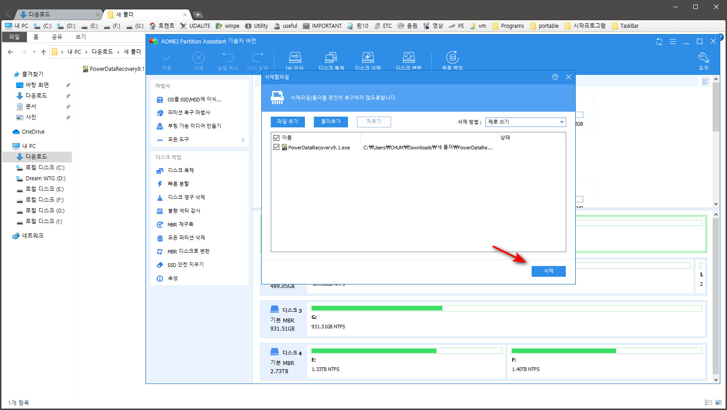Toggle the 이름 select-all checkbox

pyautogui.click(x=277, y=138)
